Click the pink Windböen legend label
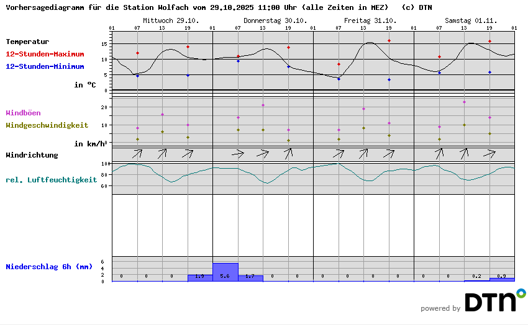This screenshot has height=325, width=528. click(23, 113)
